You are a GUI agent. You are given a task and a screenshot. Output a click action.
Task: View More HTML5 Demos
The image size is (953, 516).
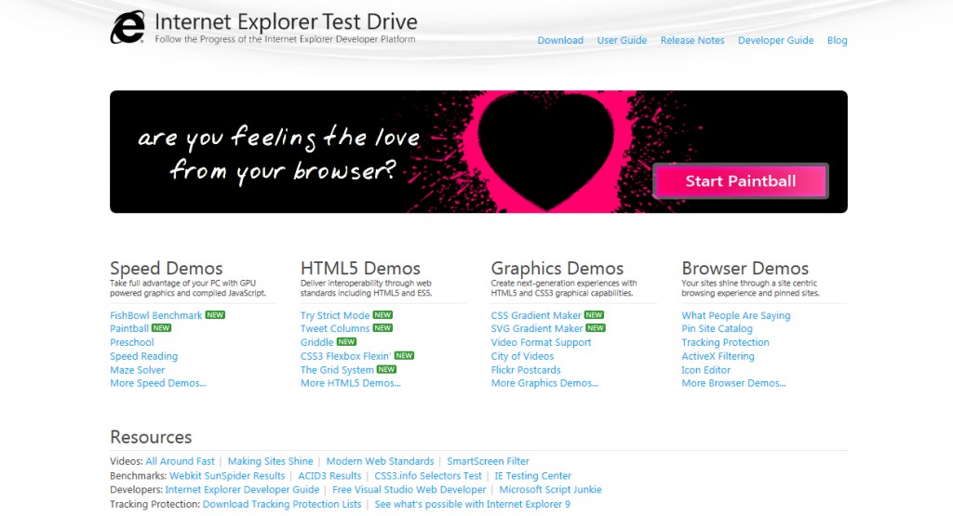pyautogui.click(x=351, y=383)
